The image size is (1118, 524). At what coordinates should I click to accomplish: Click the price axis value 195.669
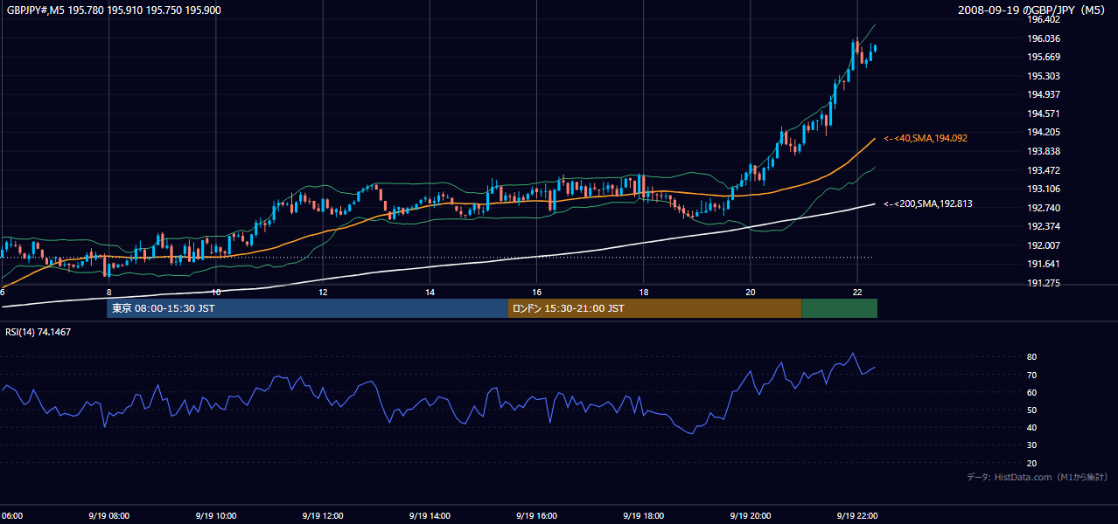tap(1044, 58)
